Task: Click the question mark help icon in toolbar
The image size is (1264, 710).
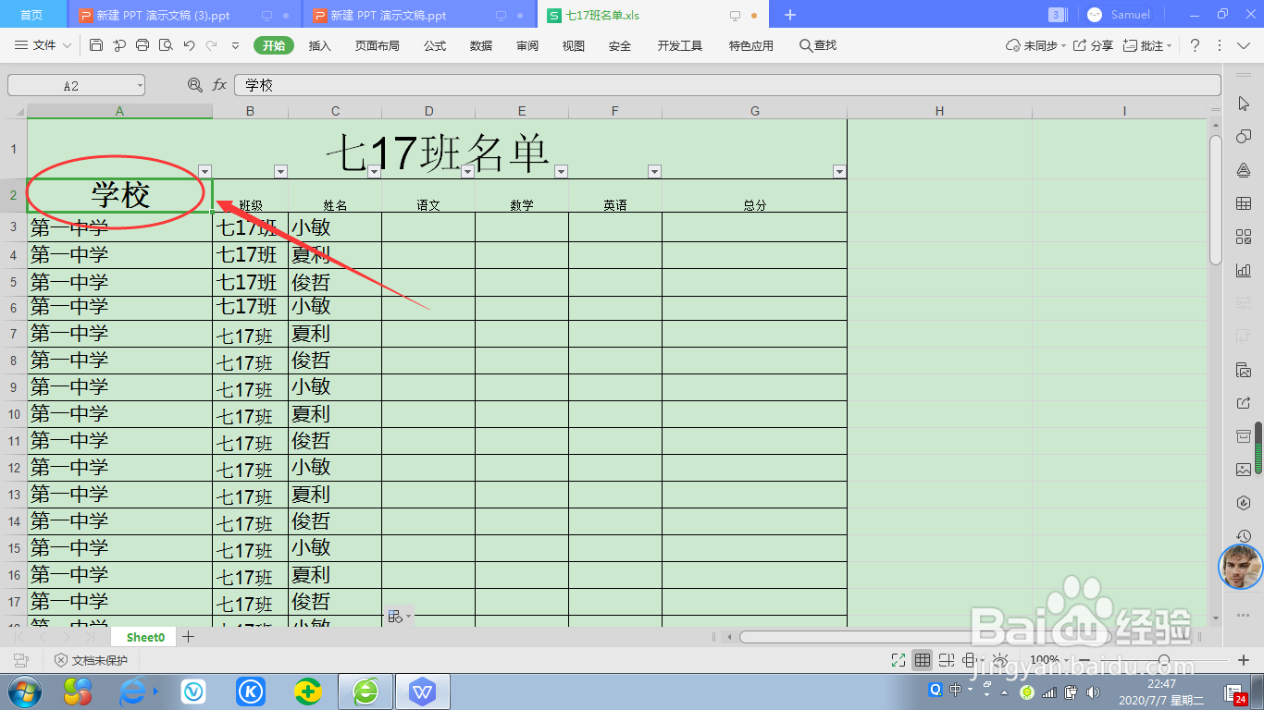Action: coord(1195,45)
